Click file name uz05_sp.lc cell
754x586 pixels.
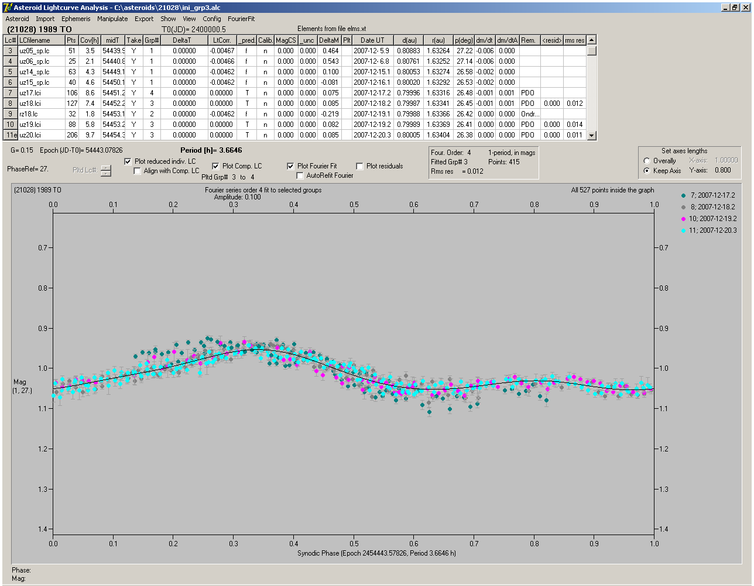pyautogui.click(x=41, y=51)
